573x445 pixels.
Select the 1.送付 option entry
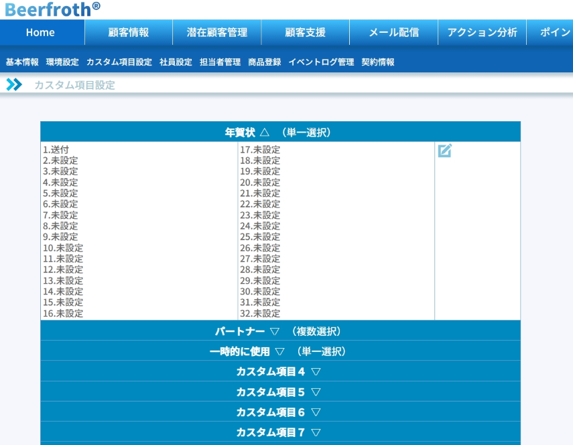pyautogui.click(x=56, y=150)
